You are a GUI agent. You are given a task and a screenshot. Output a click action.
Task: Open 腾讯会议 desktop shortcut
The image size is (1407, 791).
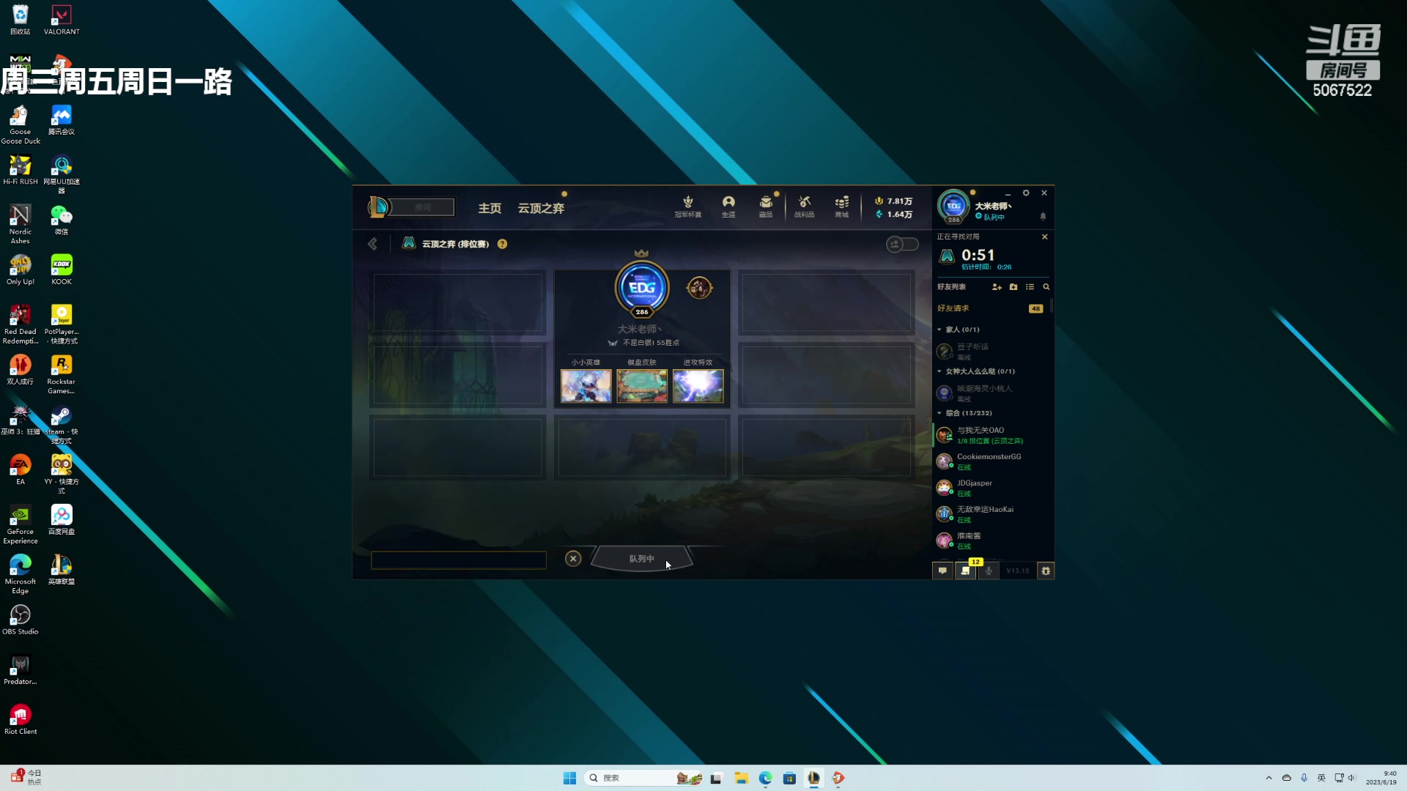point(62,120)
